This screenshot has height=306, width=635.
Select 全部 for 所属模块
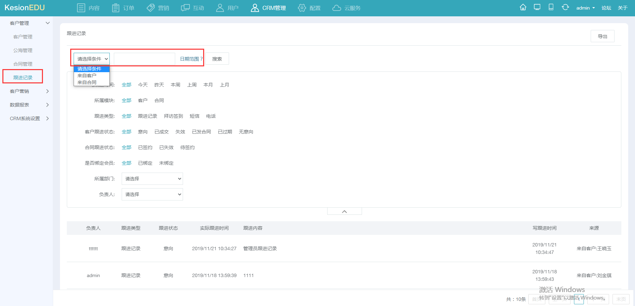(x=126, y=100)
